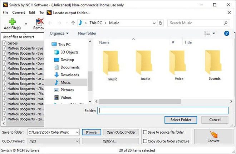Click the Remove toolbar icon in Switch
The image size is (236, 154).
click(40, 22)
